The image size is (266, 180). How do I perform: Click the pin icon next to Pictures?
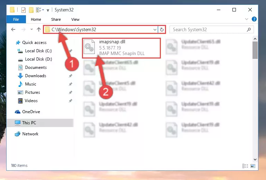[71, 92]
